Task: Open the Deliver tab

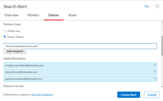Action: click(x=54, y=15)
